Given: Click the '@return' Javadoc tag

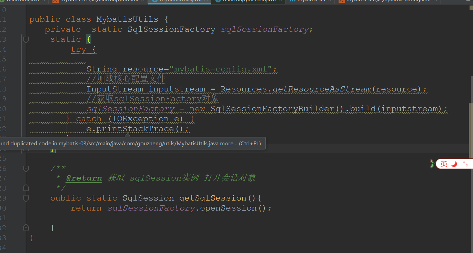Looking at the screenshot, I should point(84,178).
